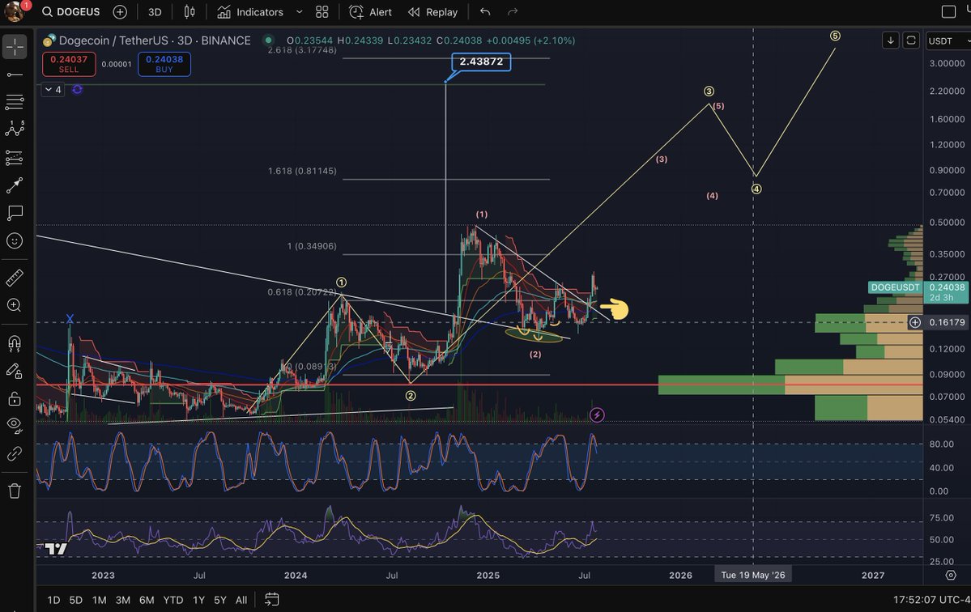This screenshot has height=612, width=971.
Task: Select the 5D date range
Action: (x=75, y=600)
